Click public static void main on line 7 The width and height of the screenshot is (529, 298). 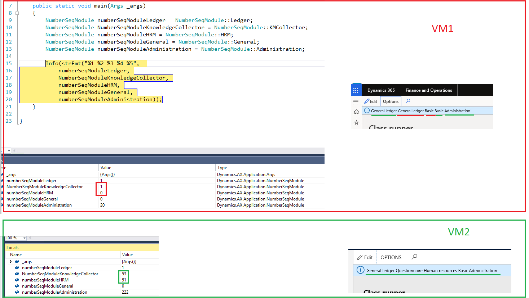pos(70,6)
